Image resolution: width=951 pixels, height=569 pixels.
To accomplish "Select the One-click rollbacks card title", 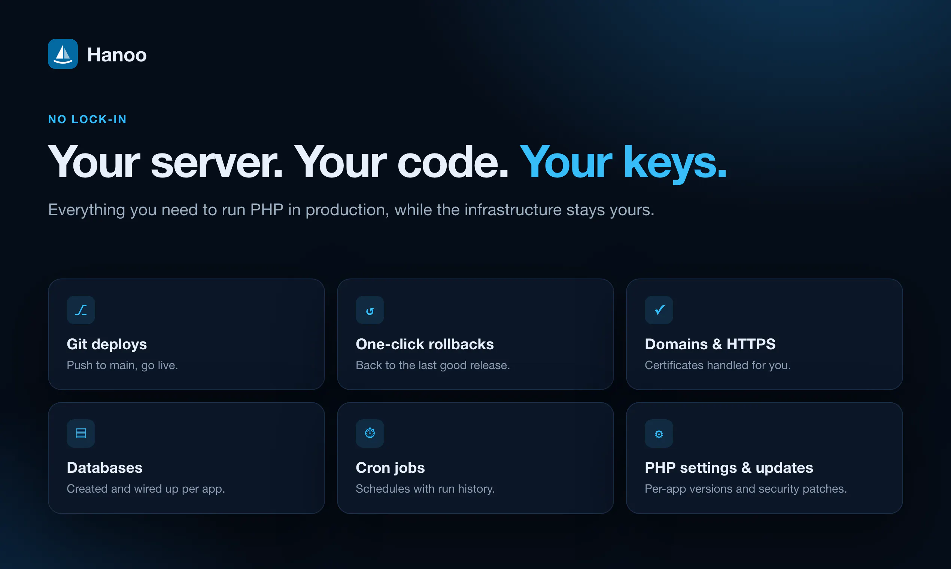I will click(425, 344).
